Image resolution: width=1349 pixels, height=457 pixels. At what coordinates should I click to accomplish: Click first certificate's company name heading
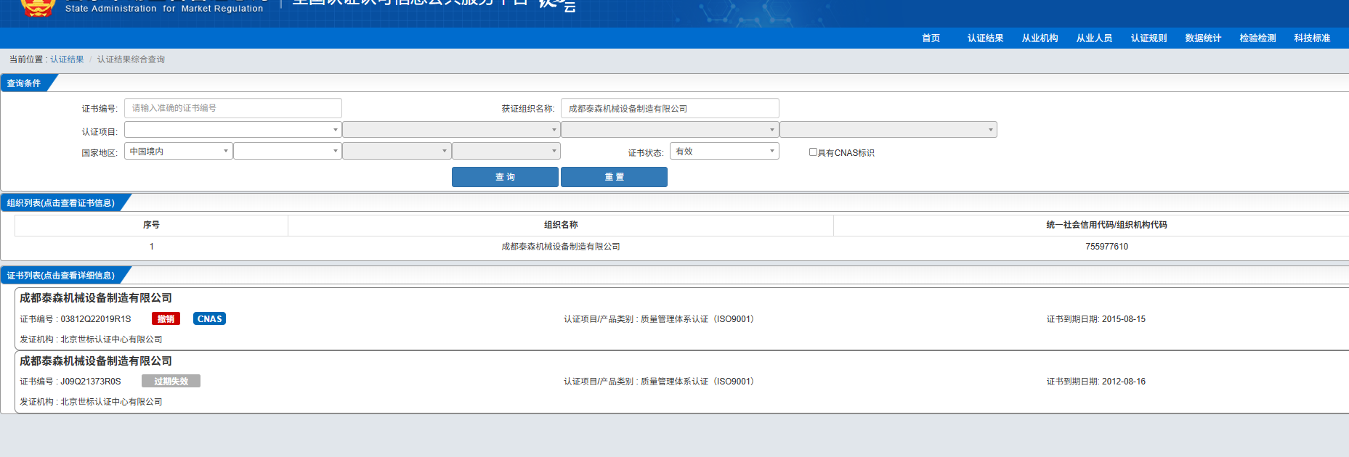point(96,298)
